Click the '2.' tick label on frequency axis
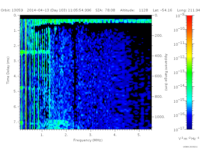The image size is (202, 152). pyautogui.click(x=66, y=135)
